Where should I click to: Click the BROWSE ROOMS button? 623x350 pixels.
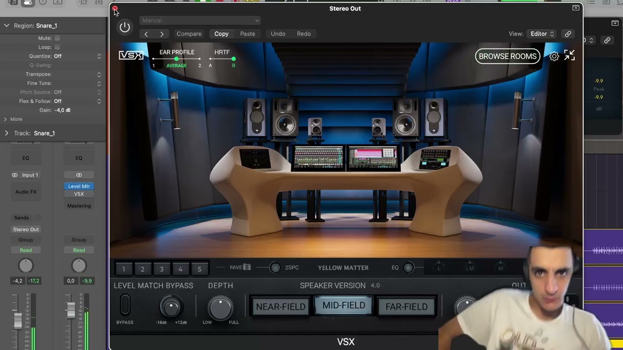[x=508, y=56]
